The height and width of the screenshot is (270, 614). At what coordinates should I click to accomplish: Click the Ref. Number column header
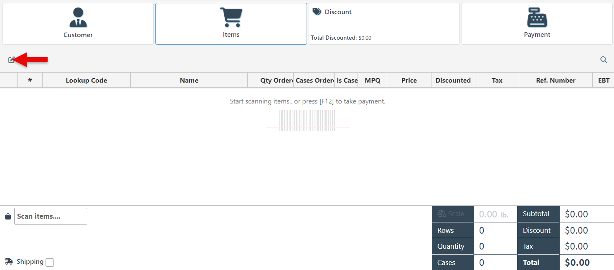coord(556,81)
